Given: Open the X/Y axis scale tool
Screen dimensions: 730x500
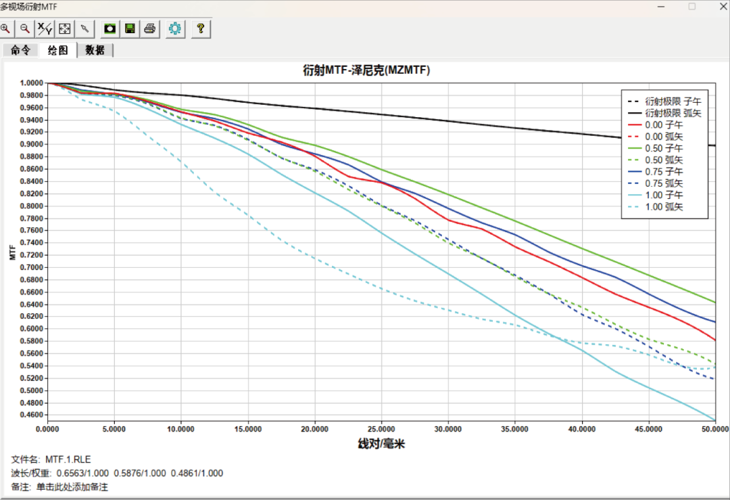Looking at the screenshot, I should [45, 29].
